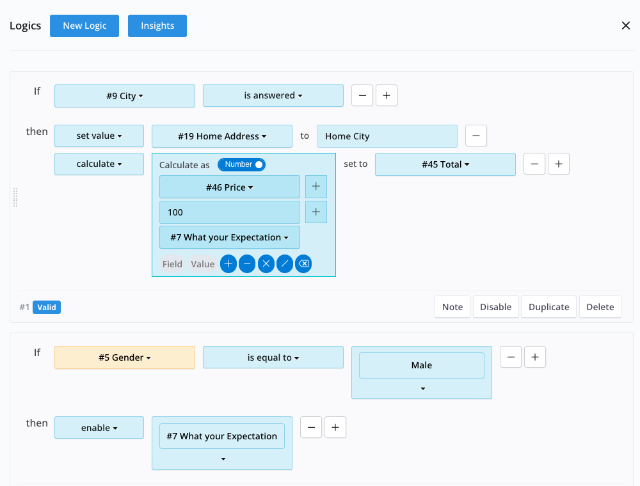Remove the #9 City condition with minus
640x486 pixels.
(x=362, y=95)
